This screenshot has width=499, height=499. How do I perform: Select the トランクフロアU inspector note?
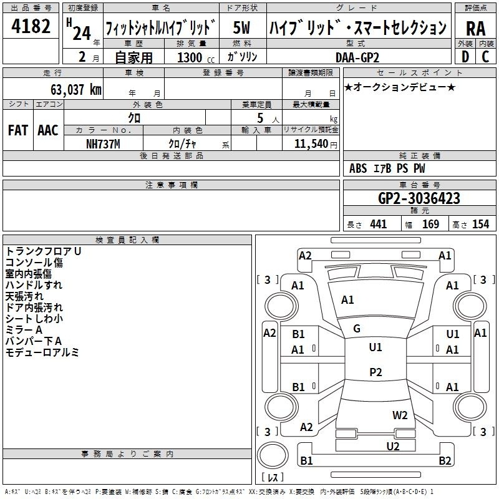(44, 251)
